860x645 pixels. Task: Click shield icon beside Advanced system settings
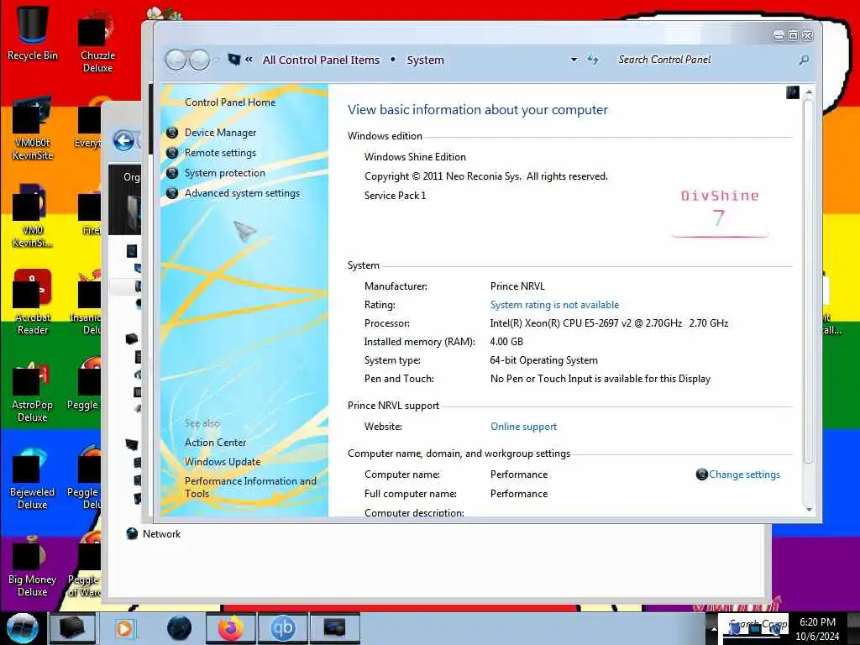(172, 193)
